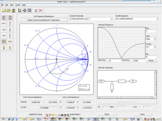Open the S-Param S11 dropdown
Screen dimensions: 162x121
[x=155, y=47]
